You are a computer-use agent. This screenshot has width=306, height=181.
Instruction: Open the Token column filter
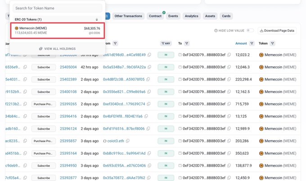click(x=272, y=43)
